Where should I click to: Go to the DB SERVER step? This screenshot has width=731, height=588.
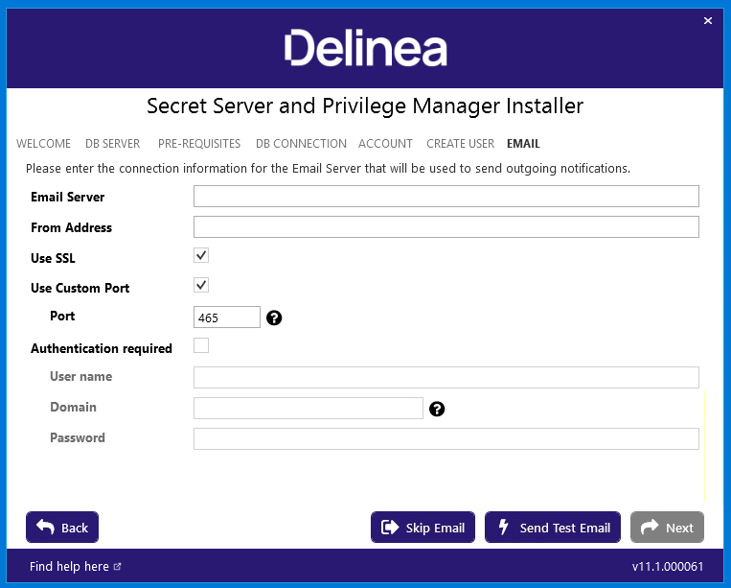click(112, 143)
